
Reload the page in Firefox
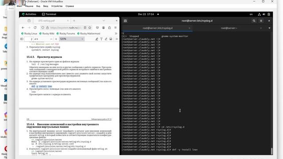pos(35,27)
